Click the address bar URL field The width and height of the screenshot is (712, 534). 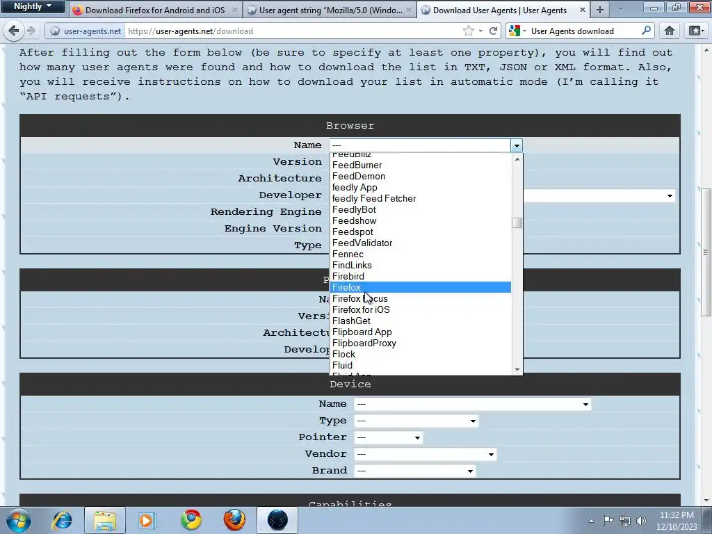(293, 31)
